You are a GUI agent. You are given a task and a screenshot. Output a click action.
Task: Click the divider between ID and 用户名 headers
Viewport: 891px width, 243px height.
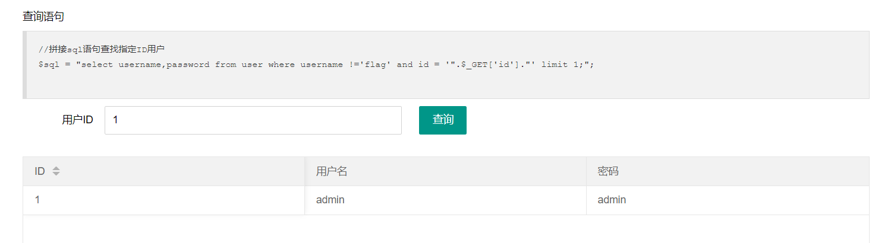304,171
